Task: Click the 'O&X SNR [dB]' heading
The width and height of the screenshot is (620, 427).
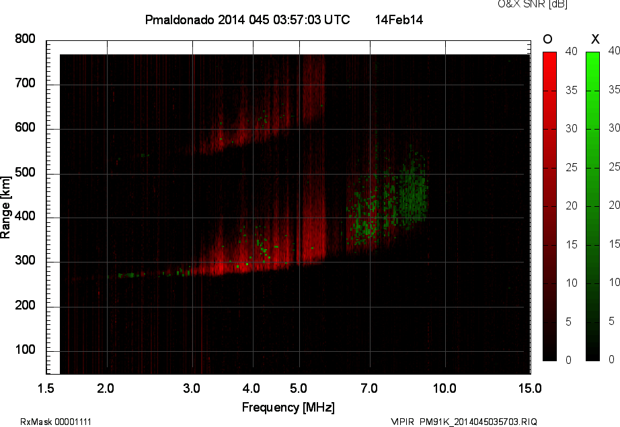Action: 533,4
